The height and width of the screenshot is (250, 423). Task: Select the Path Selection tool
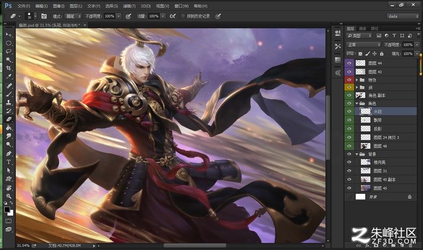pos(9,170)
